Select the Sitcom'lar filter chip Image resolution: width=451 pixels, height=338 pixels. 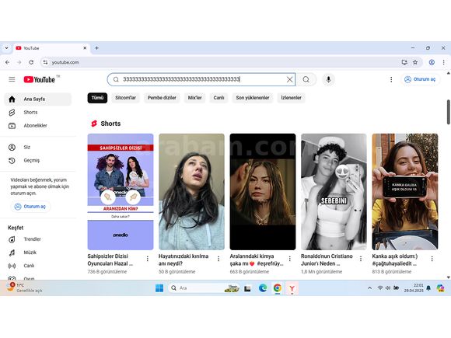[x=125, y=98]
